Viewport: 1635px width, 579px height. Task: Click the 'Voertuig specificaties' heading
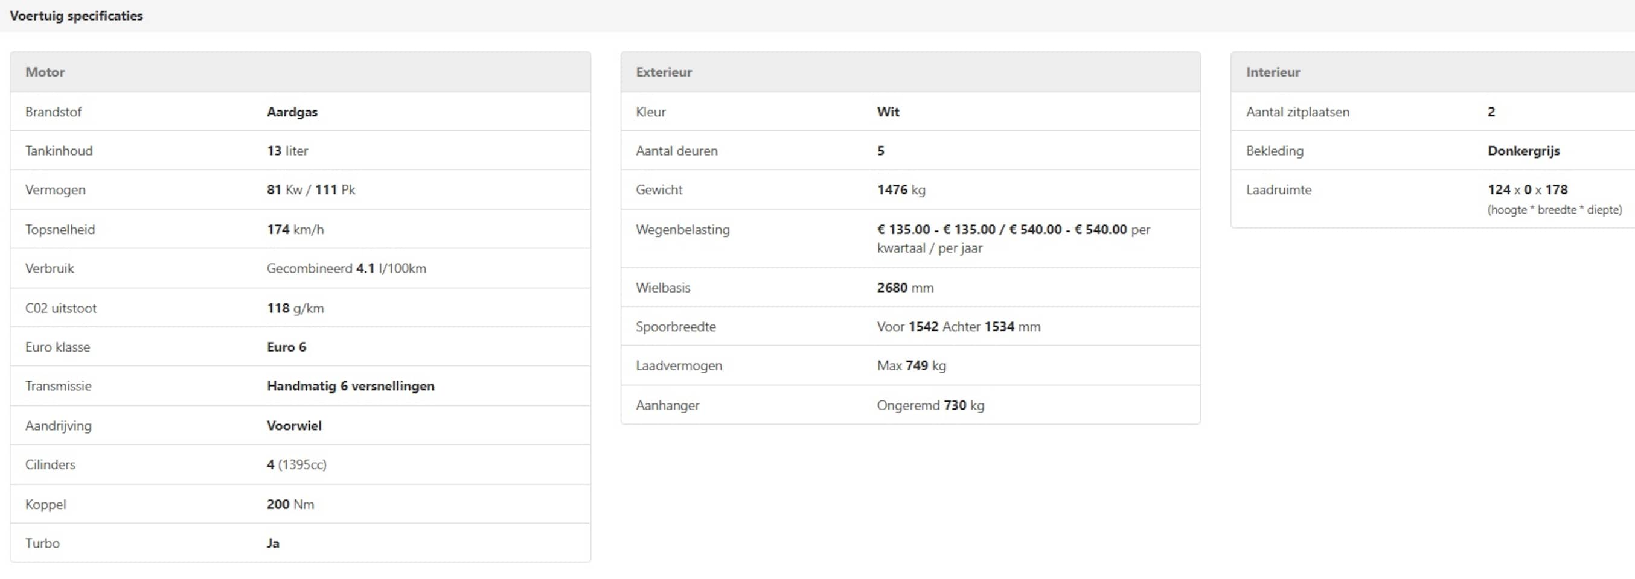(76, 16)
